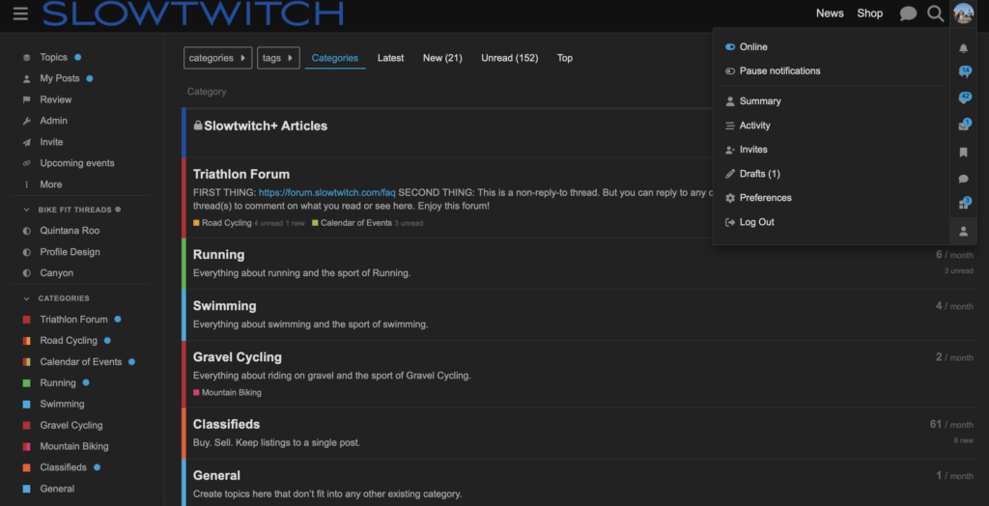Image resolution: width=989 pixels, height=506 pixels.
Task: Open the chat bubble icon in header
Action: pos(908,14)
